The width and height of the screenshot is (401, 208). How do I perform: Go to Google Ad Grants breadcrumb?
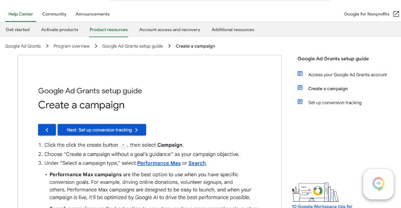point(23,46)
